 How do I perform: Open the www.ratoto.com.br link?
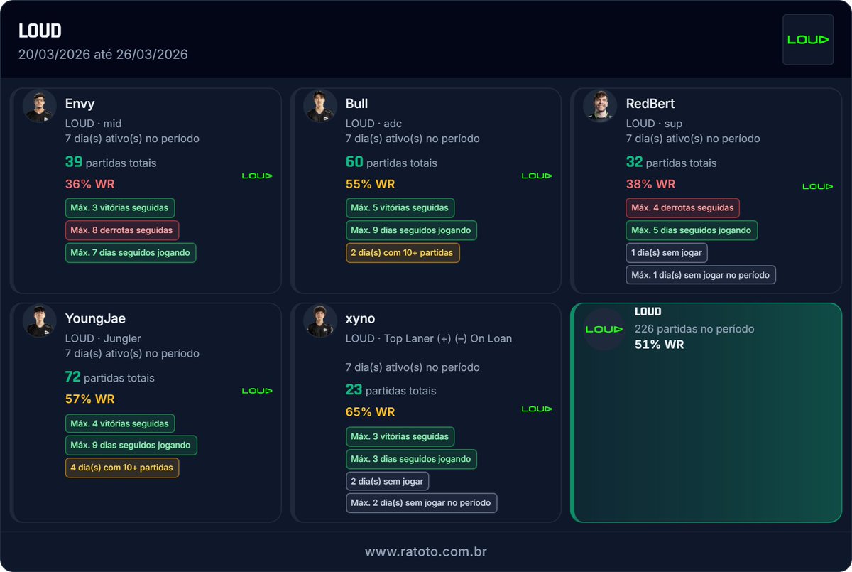point(426,551)
